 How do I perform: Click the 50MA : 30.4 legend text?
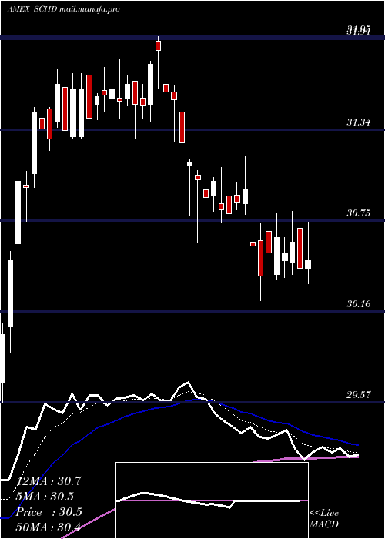click(49, 527)
